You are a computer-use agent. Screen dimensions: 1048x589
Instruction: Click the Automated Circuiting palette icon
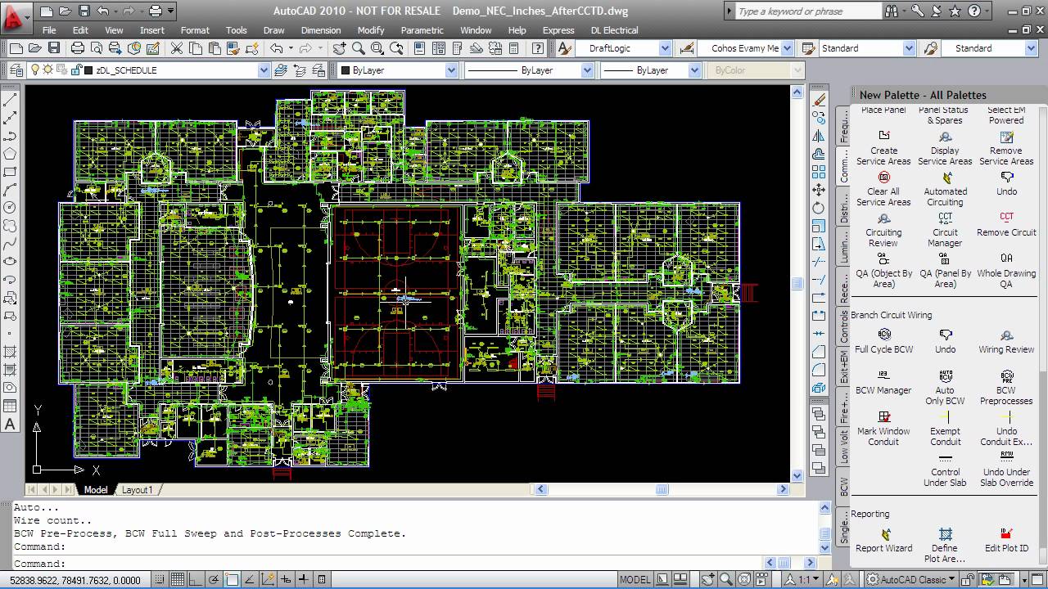tap(945, 177)
